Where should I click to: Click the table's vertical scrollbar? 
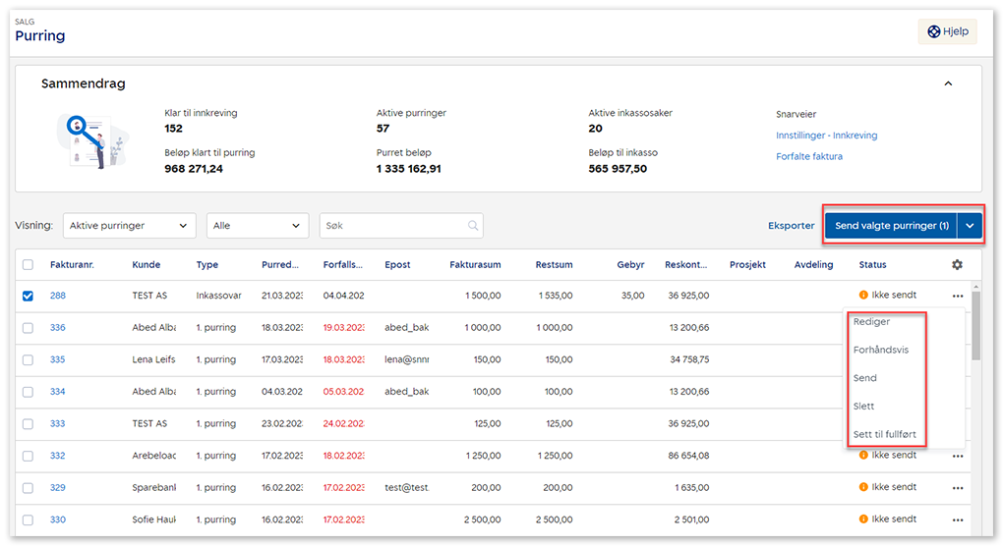(x=975, y=326)
